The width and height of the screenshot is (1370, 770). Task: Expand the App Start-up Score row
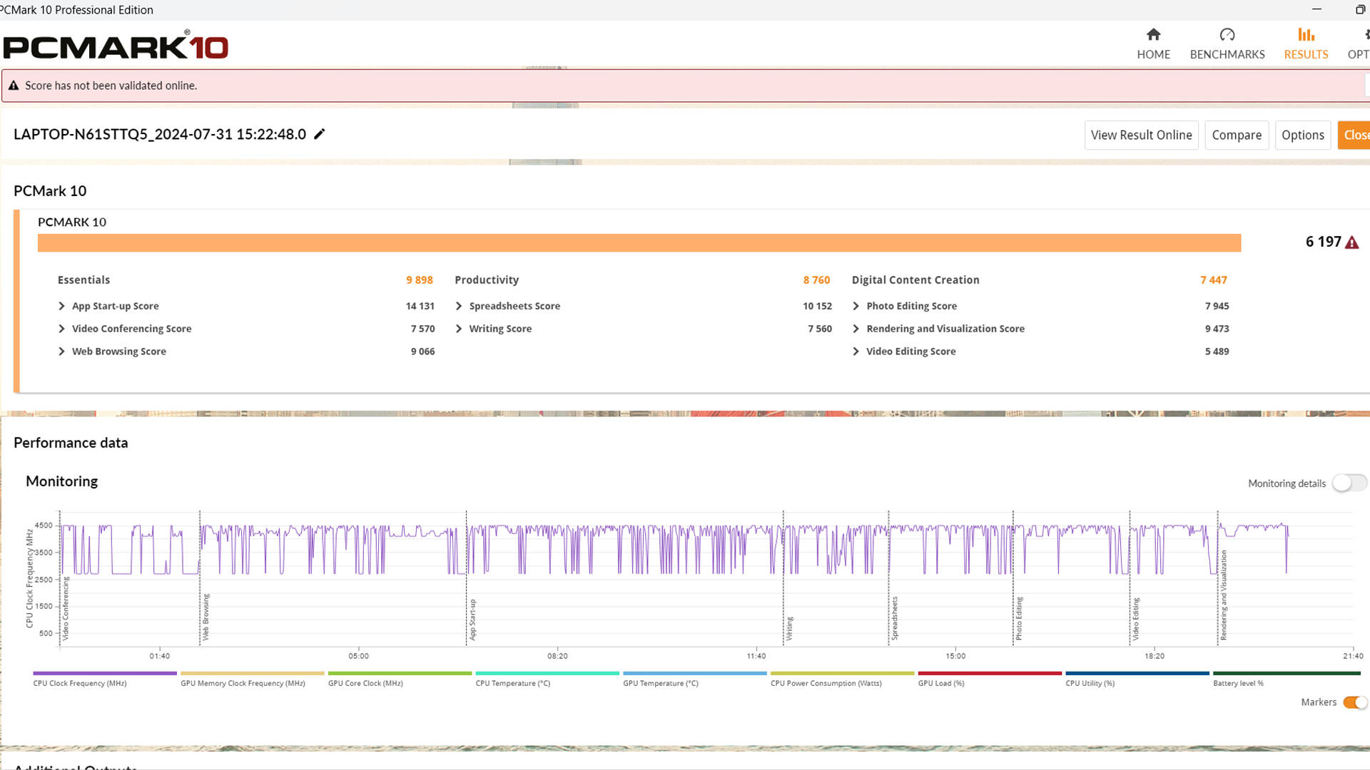click(61, 306)
